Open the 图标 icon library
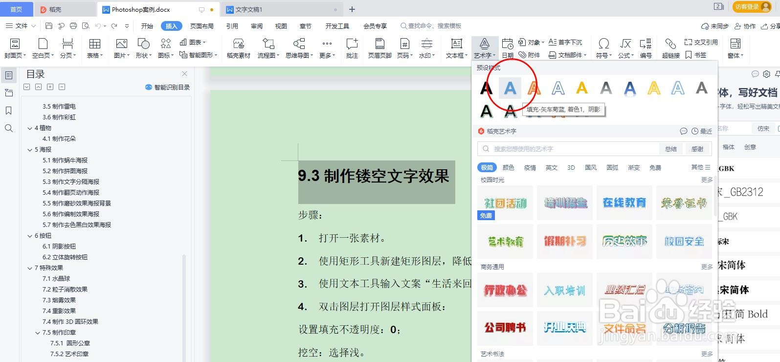780x362 pixels. (166, 48)
